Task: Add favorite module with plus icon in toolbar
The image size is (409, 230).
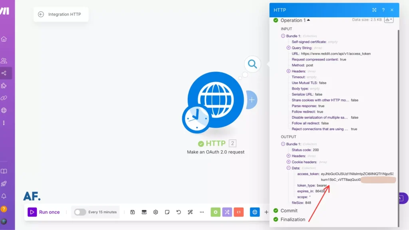Action: 266,212
